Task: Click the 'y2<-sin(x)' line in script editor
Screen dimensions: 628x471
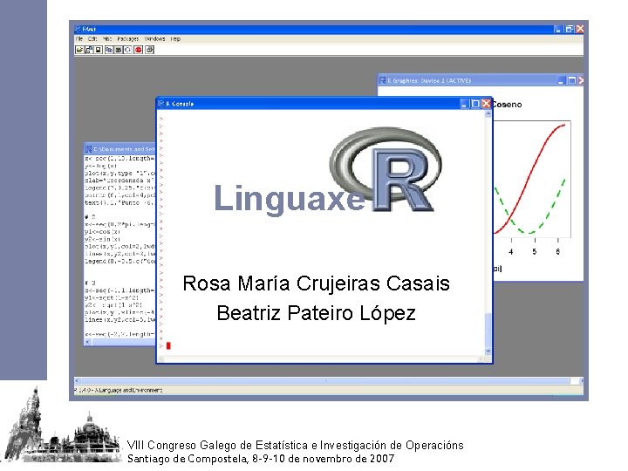Action: 102,239
